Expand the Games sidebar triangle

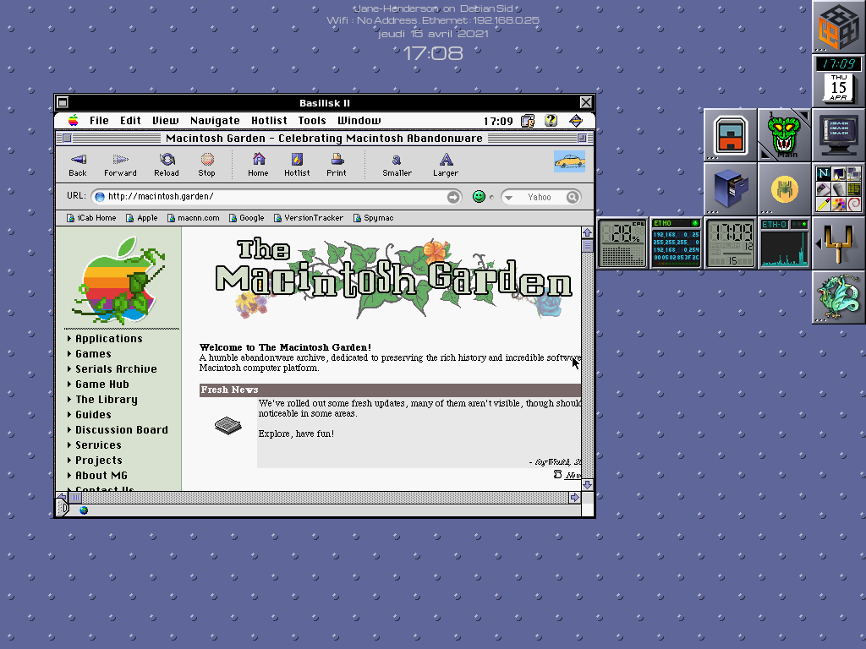point(69,354)
